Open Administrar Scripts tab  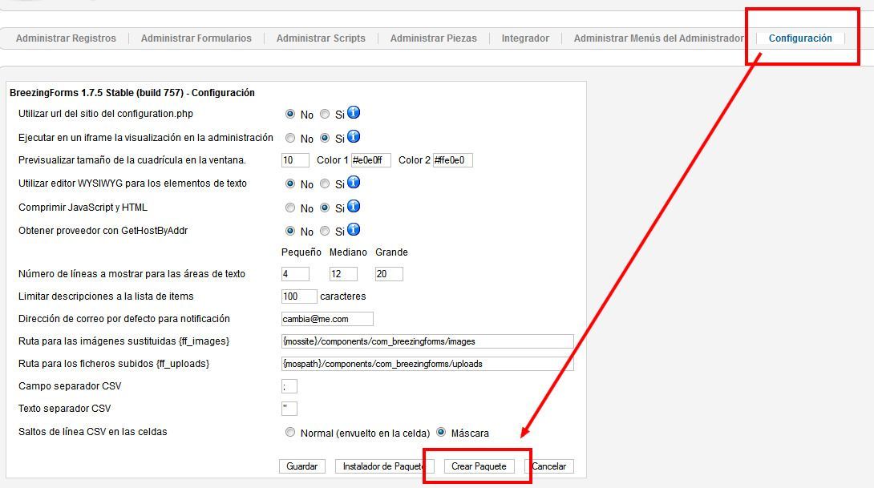321,38
